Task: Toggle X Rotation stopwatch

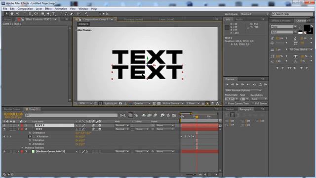Action: click(x=30, y=136)
